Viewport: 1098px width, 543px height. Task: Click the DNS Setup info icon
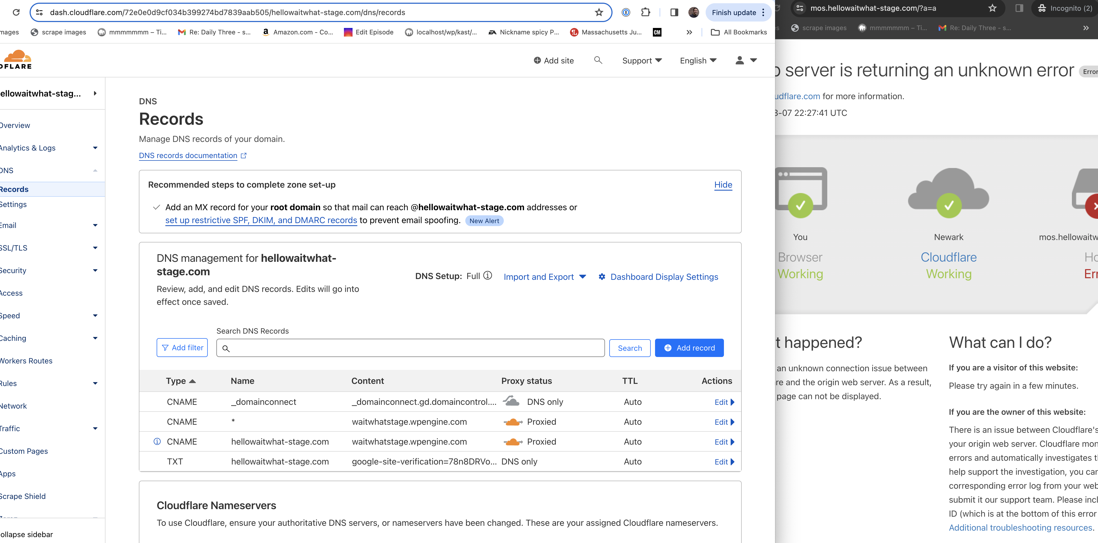[x=488, y=276]
